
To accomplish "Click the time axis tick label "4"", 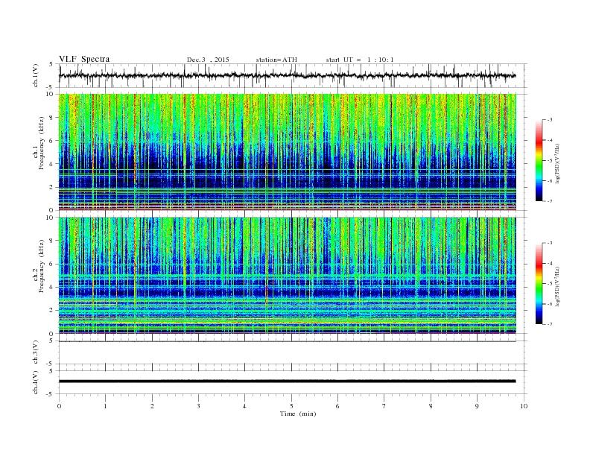I will pyautogui.click(x=244, y=406).
